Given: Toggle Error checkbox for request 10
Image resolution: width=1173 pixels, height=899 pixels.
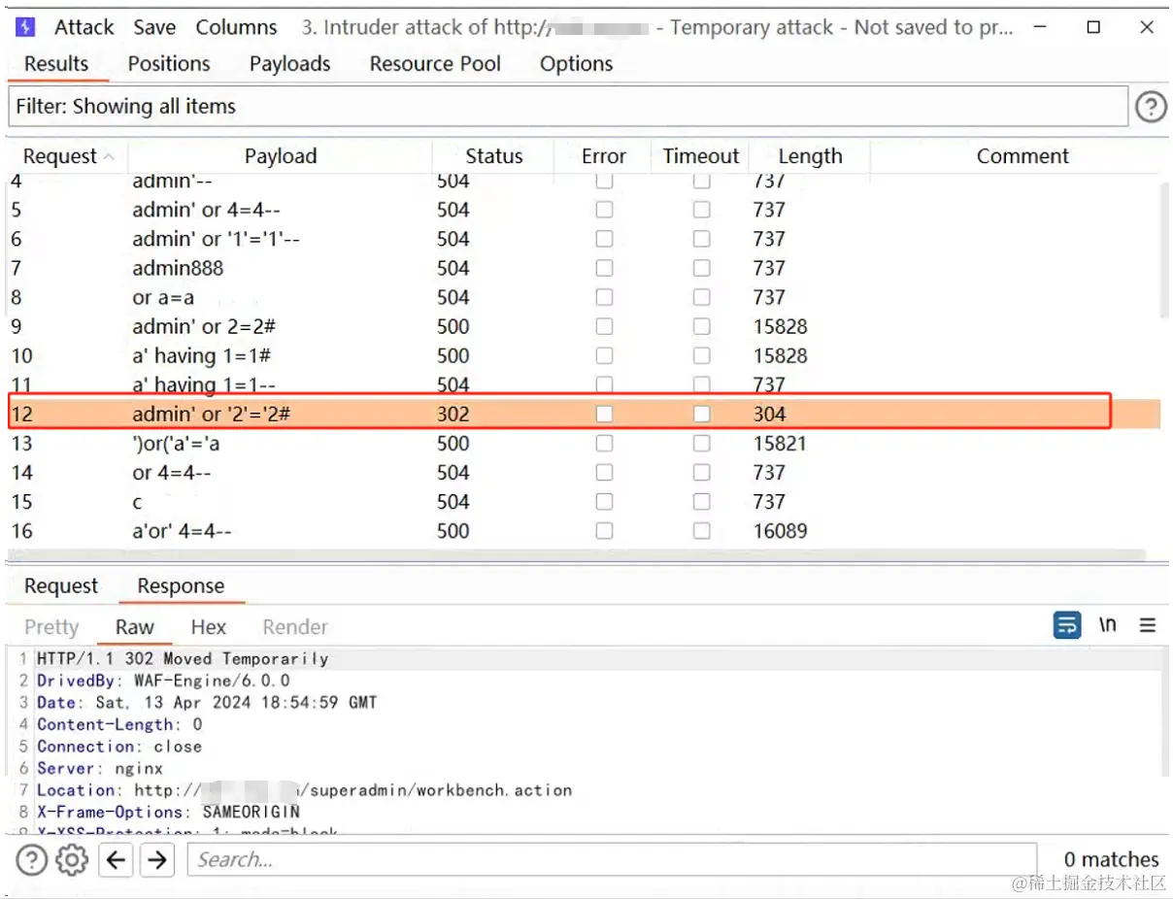Looking at the screenshot, I should click(x=604, y=355).
